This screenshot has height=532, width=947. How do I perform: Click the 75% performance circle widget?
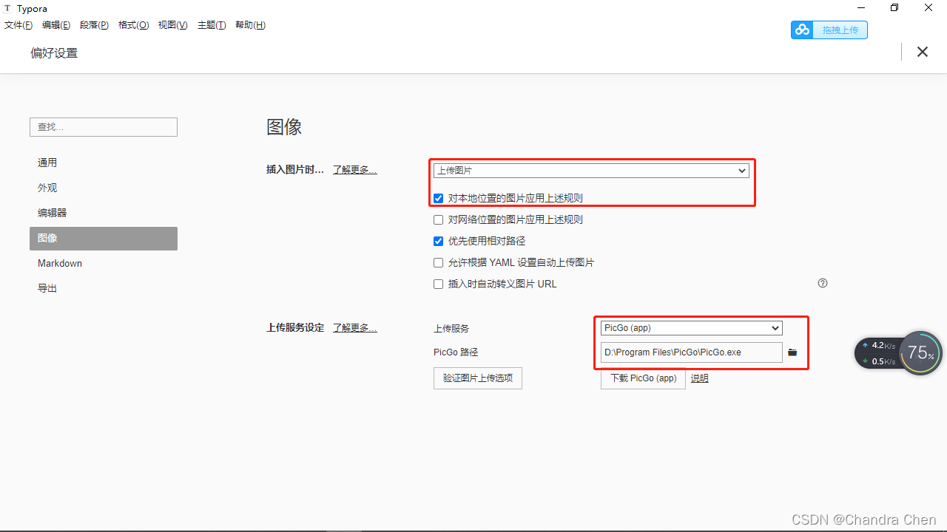point(921,353)
